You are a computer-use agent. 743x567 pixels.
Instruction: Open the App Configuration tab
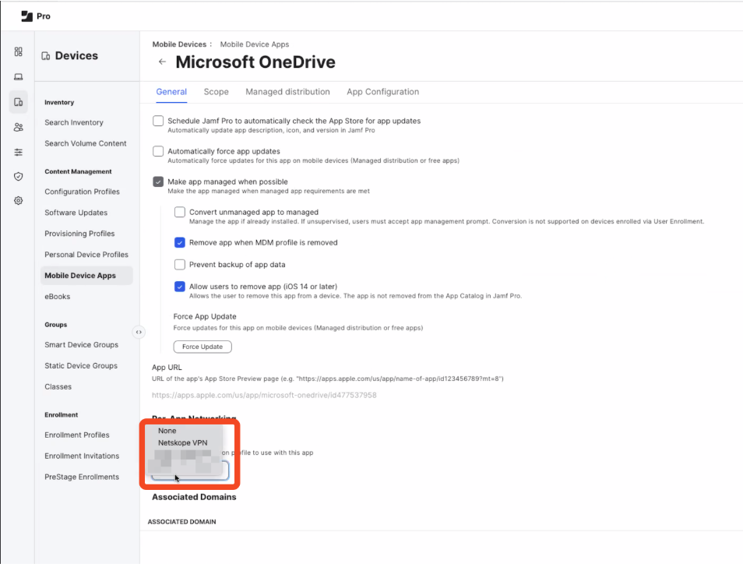(x=383, y=92)
